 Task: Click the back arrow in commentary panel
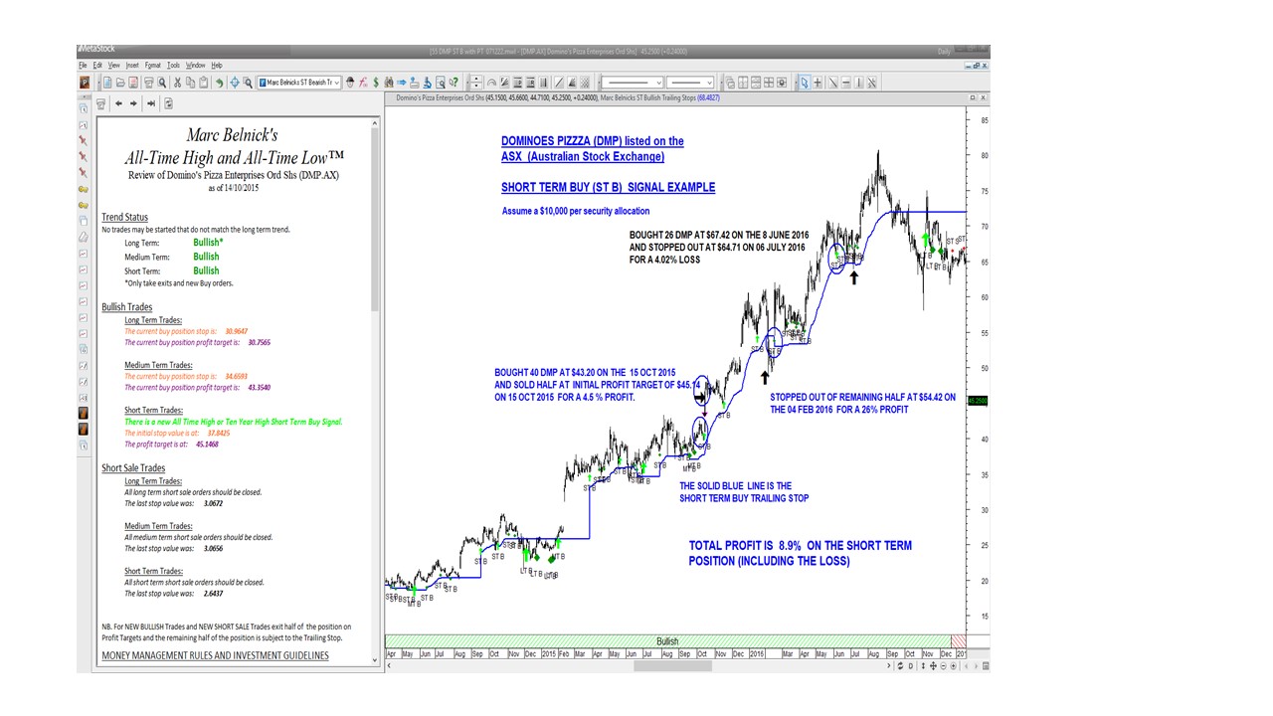click(x=118, y=103)
